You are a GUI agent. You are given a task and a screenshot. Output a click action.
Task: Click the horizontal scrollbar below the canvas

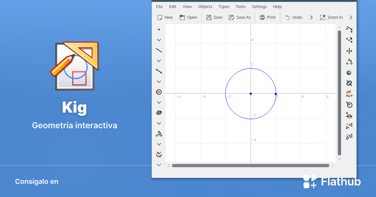pyautogui.click(x=250, y=165)
